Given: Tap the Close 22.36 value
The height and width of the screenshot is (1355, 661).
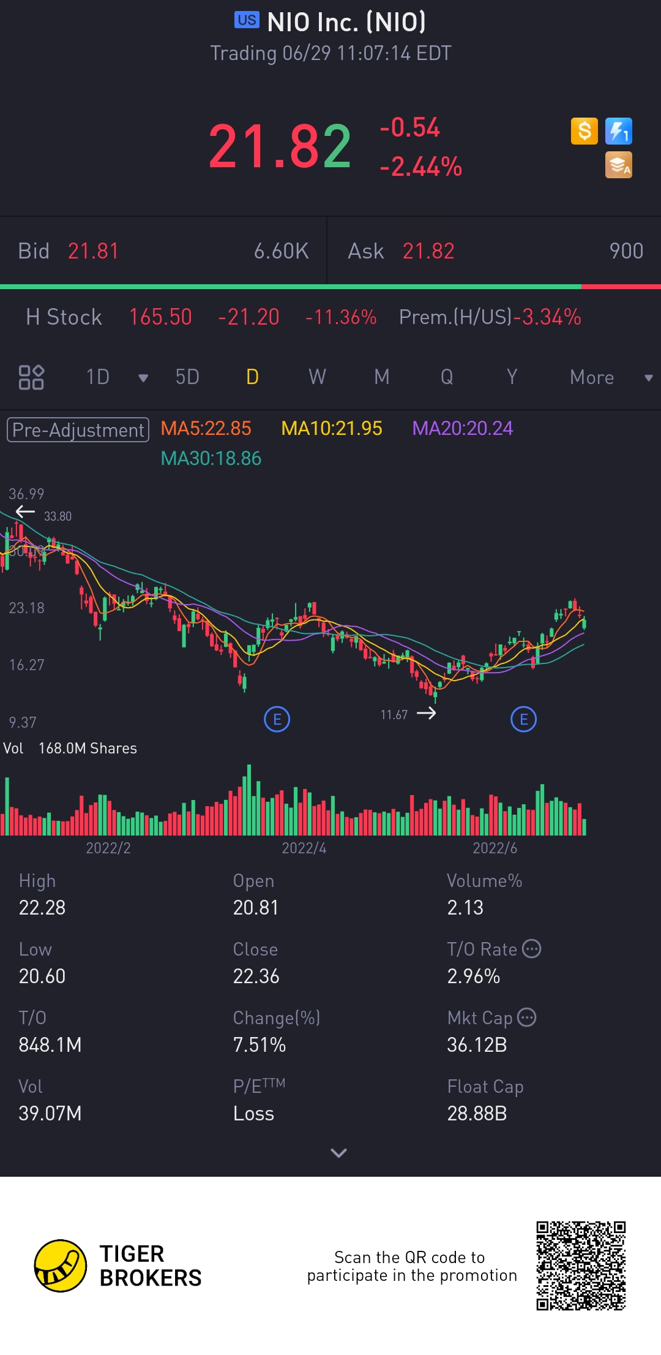Looking at the screenshot, I should coord(256,976).
